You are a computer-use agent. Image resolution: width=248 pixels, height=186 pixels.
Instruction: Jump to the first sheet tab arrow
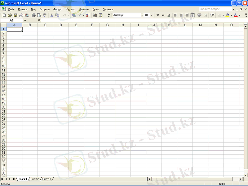tap(2, 179)
